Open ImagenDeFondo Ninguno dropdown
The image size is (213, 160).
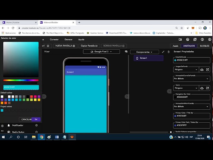click(186, 70)
